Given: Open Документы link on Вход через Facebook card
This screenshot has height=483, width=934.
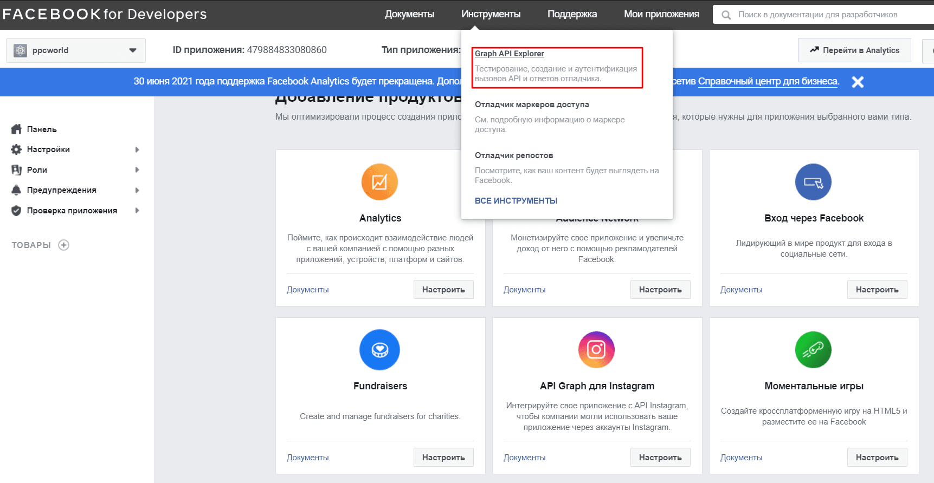Looking at the screenshot, I should pyautogui.click(x=742, y=290).
